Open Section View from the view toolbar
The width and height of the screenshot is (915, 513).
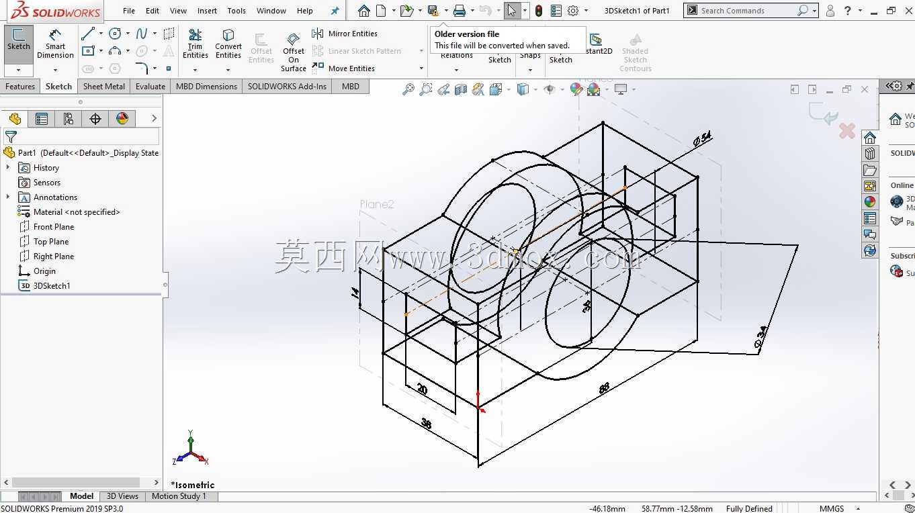click(461, 89)
